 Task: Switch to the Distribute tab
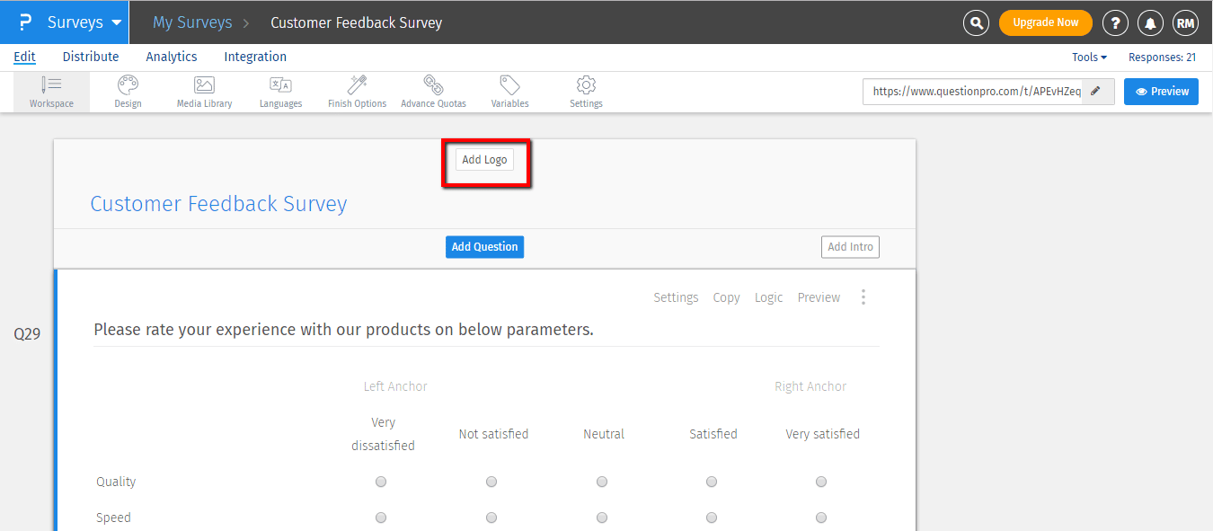point(91,57)
